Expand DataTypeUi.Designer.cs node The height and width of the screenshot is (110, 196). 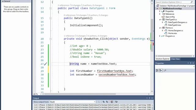pyautogui.click(x=163, y=22)
